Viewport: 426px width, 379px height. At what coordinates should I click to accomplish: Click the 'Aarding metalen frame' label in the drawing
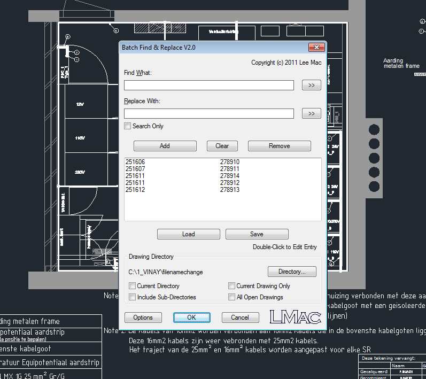pyautogui.click(x=401, y=63)
